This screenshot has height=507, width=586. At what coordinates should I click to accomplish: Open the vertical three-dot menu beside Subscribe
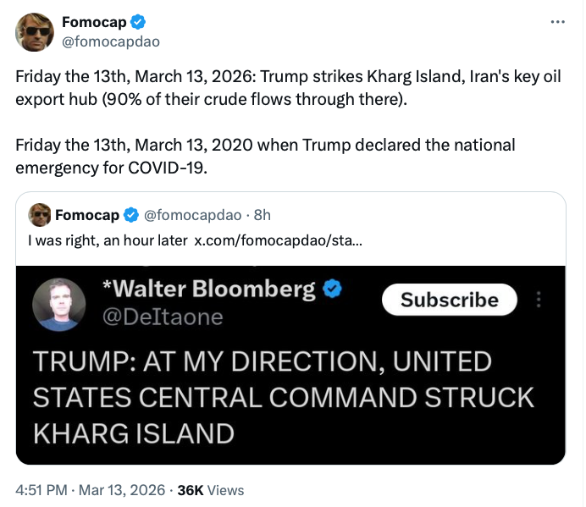coord(539,300)
